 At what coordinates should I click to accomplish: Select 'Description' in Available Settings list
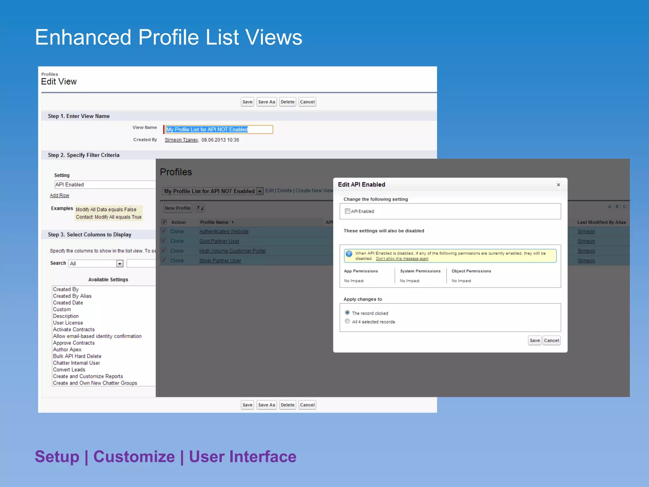point(66,316)
